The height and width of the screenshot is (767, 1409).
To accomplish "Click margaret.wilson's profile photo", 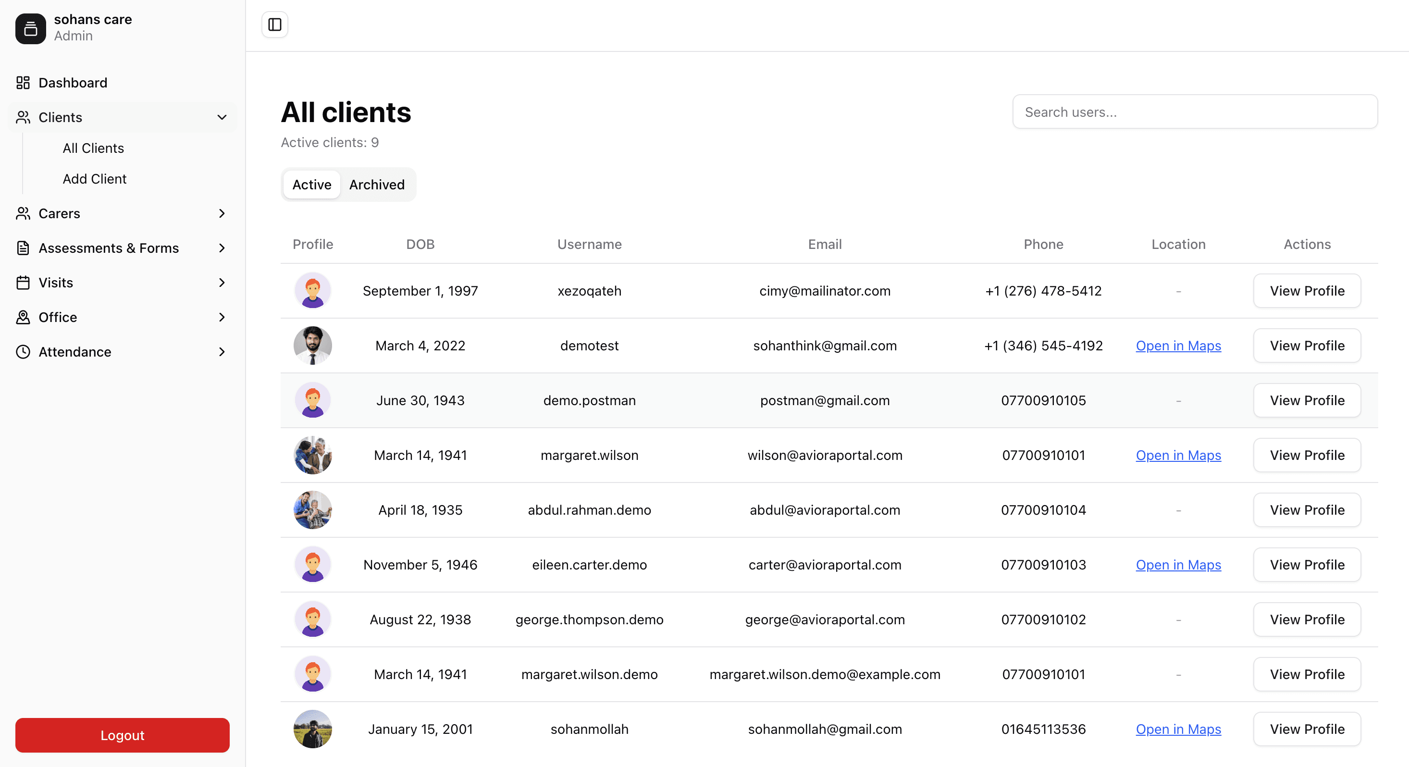I will coord(313,455).
